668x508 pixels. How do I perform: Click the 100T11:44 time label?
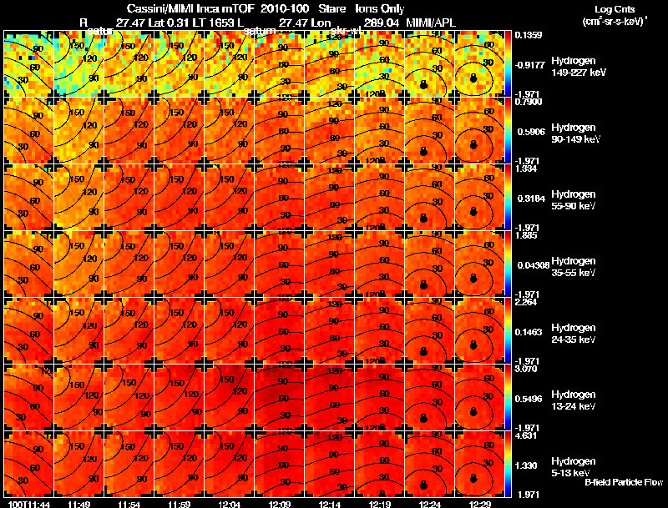click(x=28, y=504)
